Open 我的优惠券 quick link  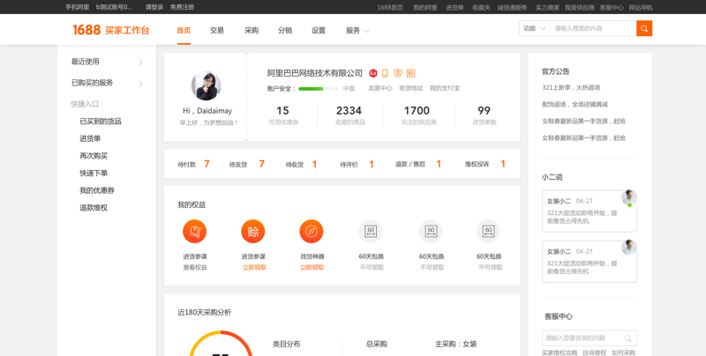point(97,190)
